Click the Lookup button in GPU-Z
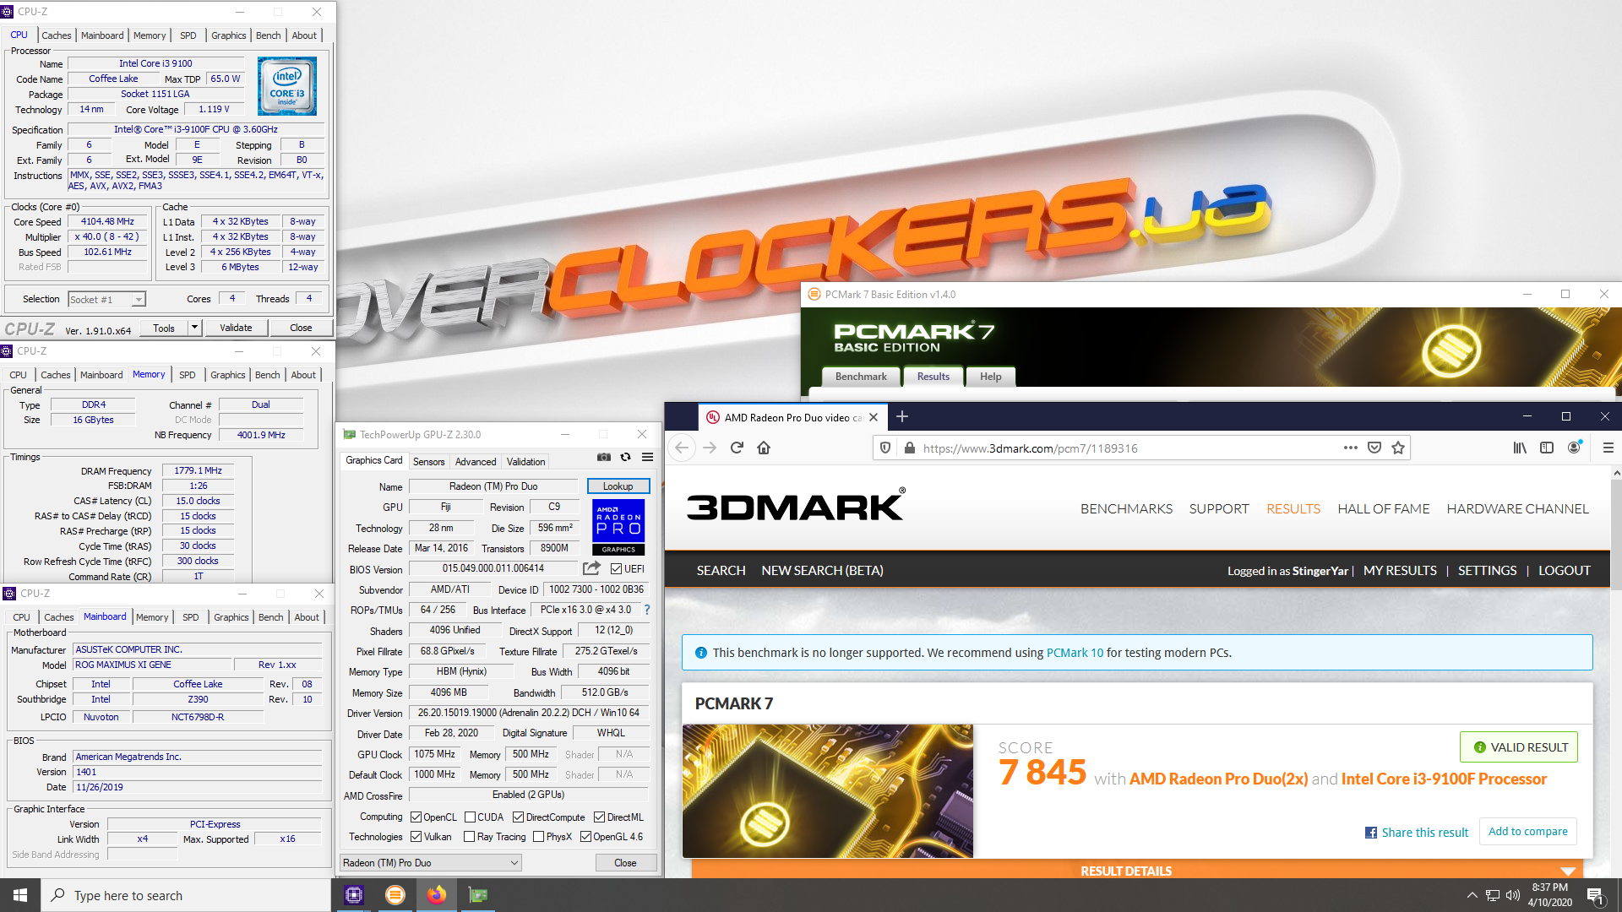Viewport: 1622px width, 912px height. 618,486
